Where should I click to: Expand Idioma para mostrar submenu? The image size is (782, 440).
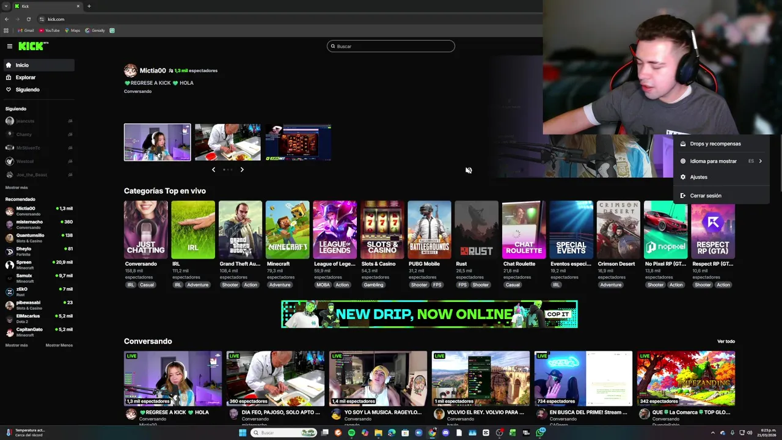click(721, 161)
